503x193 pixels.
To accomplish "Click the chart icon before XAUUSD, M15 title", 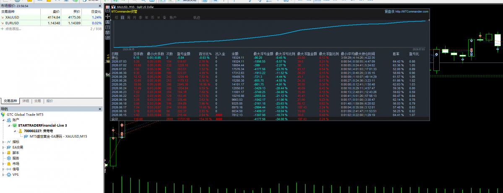I will point(114,7).
